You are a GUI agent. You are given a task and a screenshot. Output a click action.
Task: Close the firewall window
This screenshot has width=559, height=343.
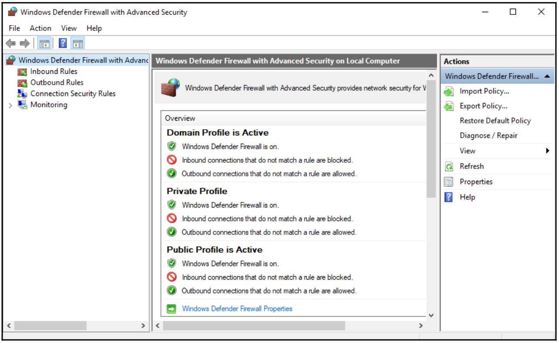[x=541, y=12]
